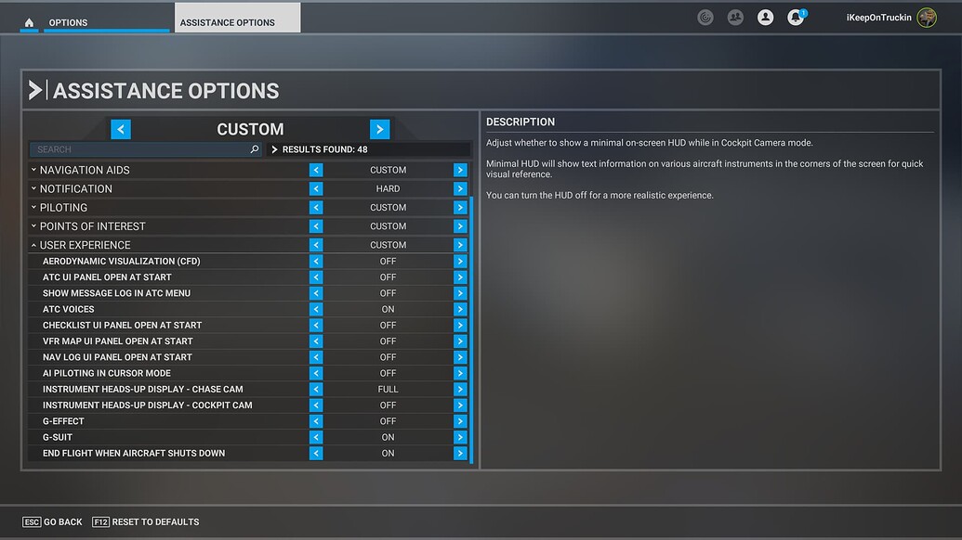Change CUSTOM preset with the right arrow
Screen dimensions: 962x540
(379, 129)
